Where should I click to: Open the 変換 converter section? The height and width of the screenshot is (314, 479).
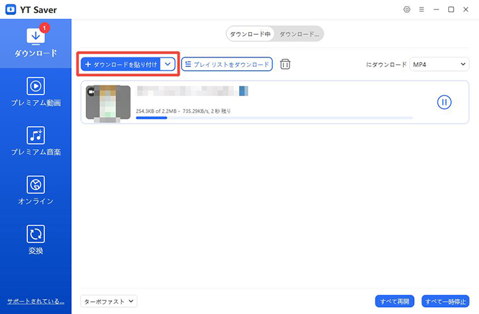(x=36, y=239)
